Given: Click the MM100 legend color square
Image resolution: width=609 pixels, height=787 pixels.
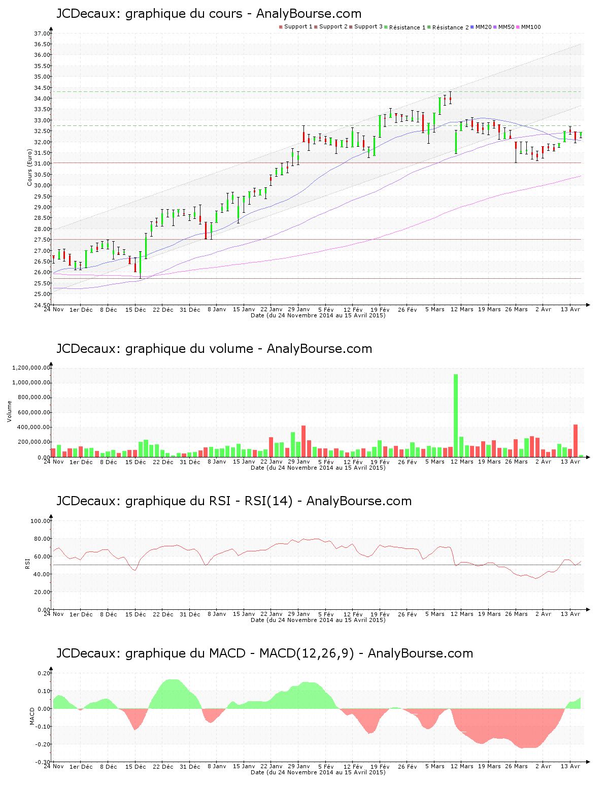Looking at the screenshot, I should [518, 27].
